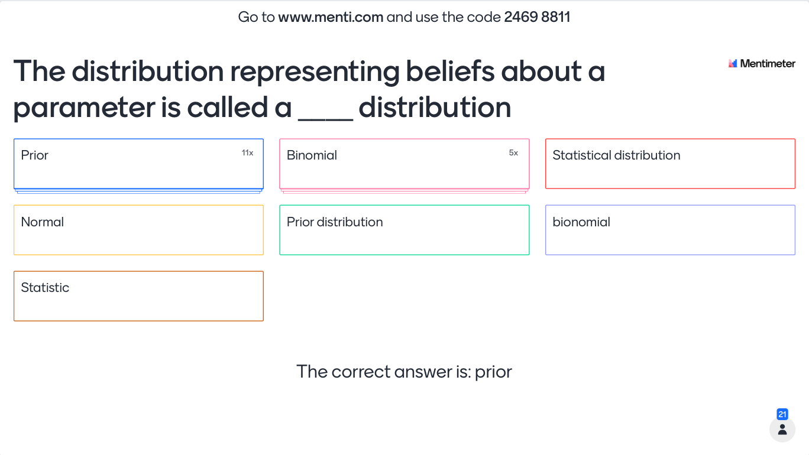This screenshot has width=809, height=455.
Task: Click the blue 21 participant count badge
Action: (782, 414)
